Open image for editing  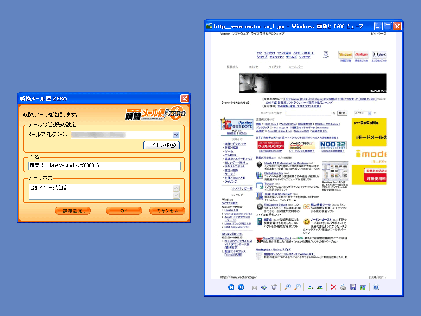[363, 287]
